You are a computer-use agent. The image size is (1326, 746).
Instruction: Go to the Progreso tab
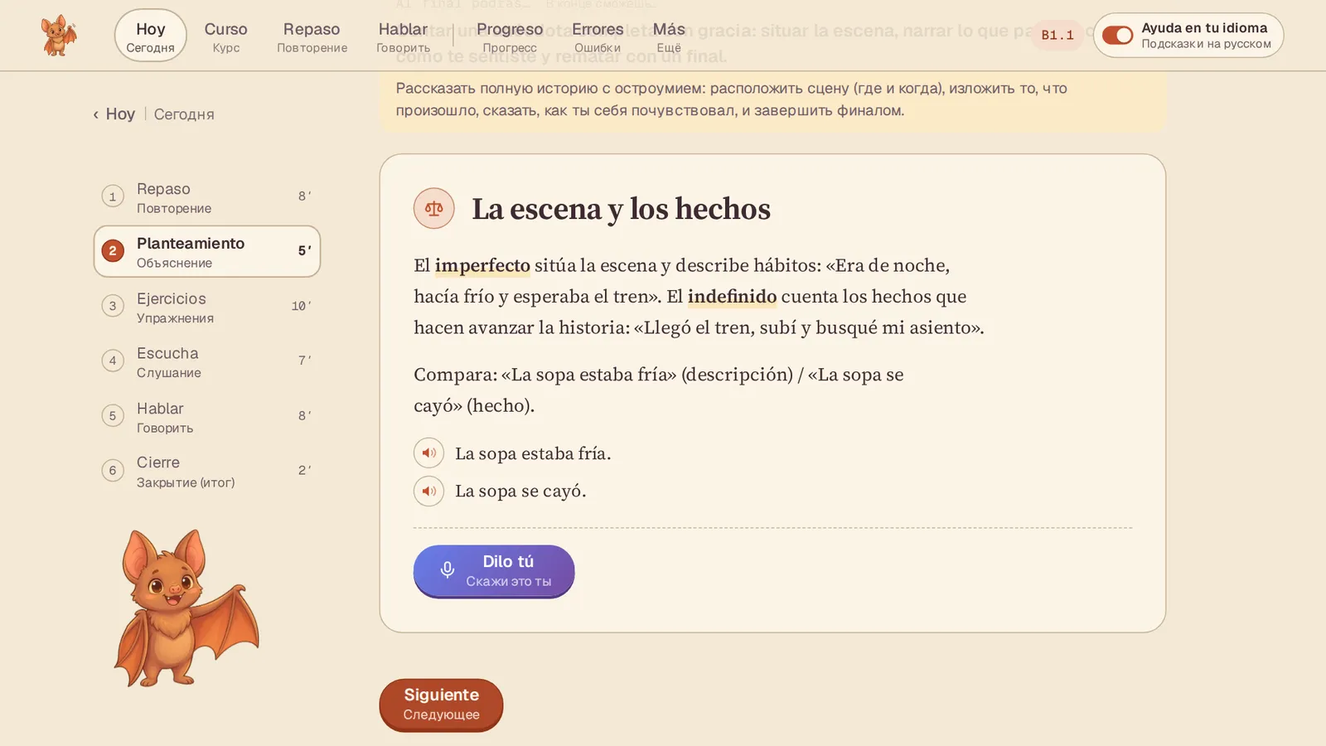510,36
